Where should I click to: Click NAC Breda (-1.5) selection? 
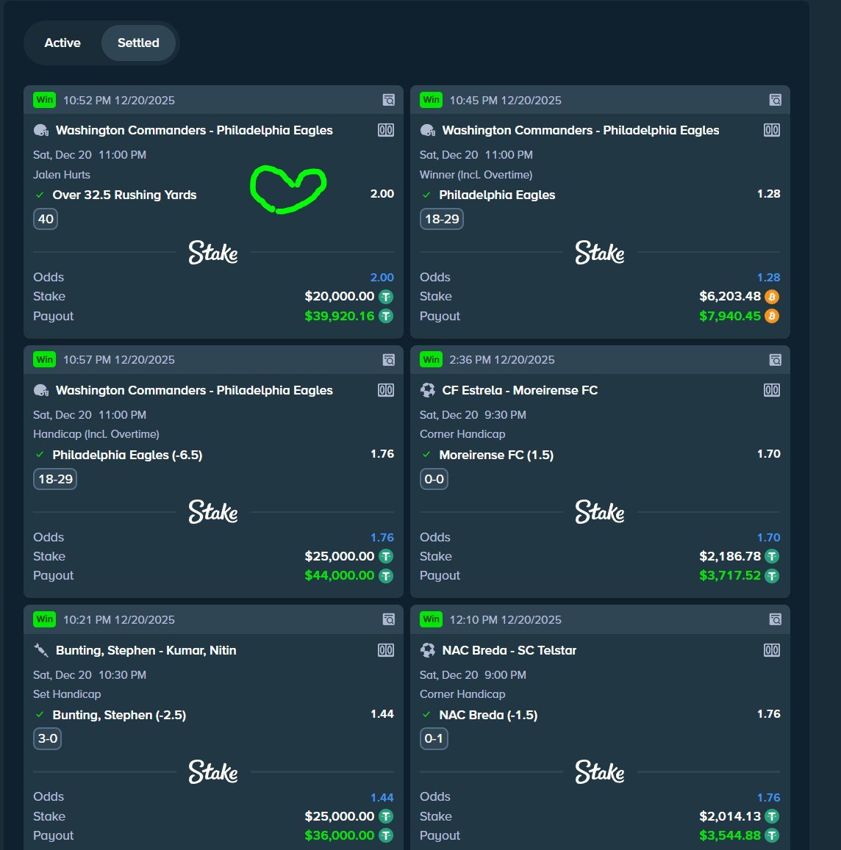coord(488,715)
